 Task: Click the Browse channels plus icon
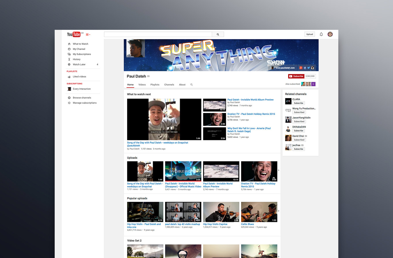click(x=69, y=98)
